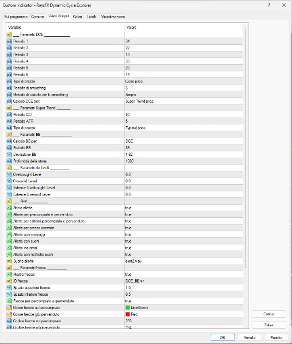
Task: Click the icon next to Periodo BB
Action: click(9, 148)
